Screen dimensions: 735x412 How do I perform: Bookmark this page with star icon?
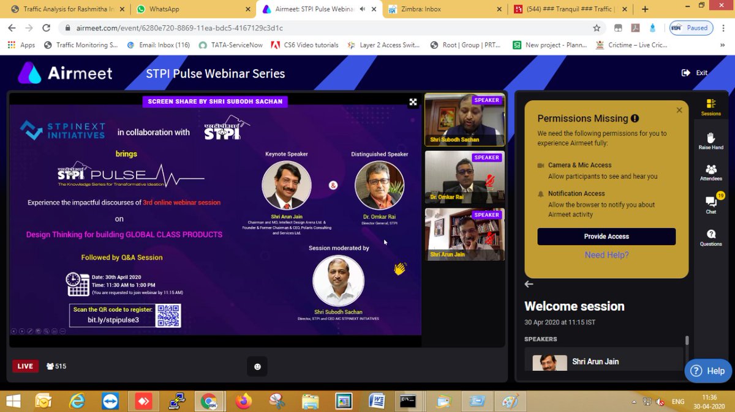597,28
